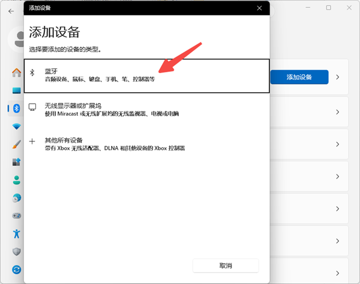Open Network & internet Wi-Fi icon
Screen dimensions: 360x284
(x=17, y=126)
